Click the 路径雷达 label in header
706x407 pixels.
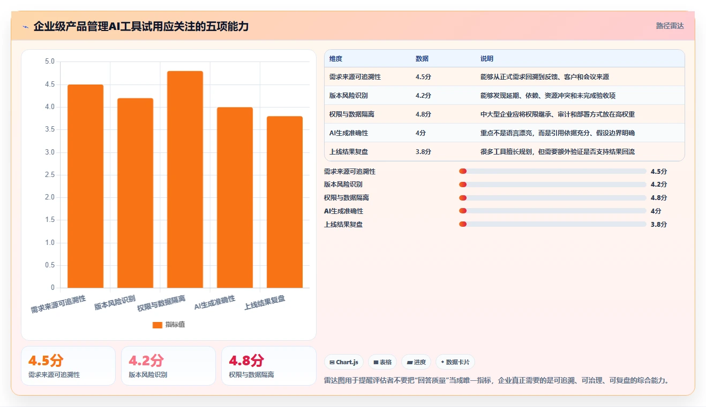[670, 26]
